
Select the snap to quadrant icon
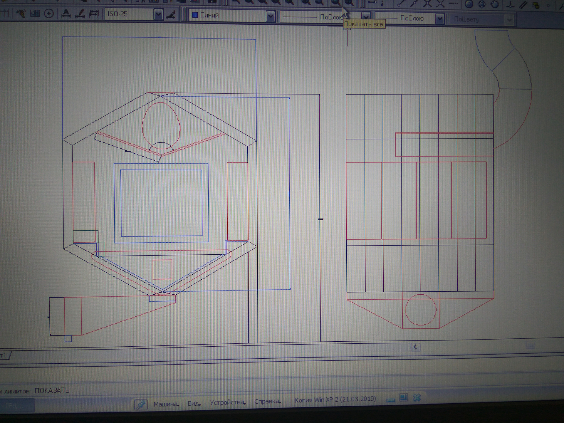point(482,4)
